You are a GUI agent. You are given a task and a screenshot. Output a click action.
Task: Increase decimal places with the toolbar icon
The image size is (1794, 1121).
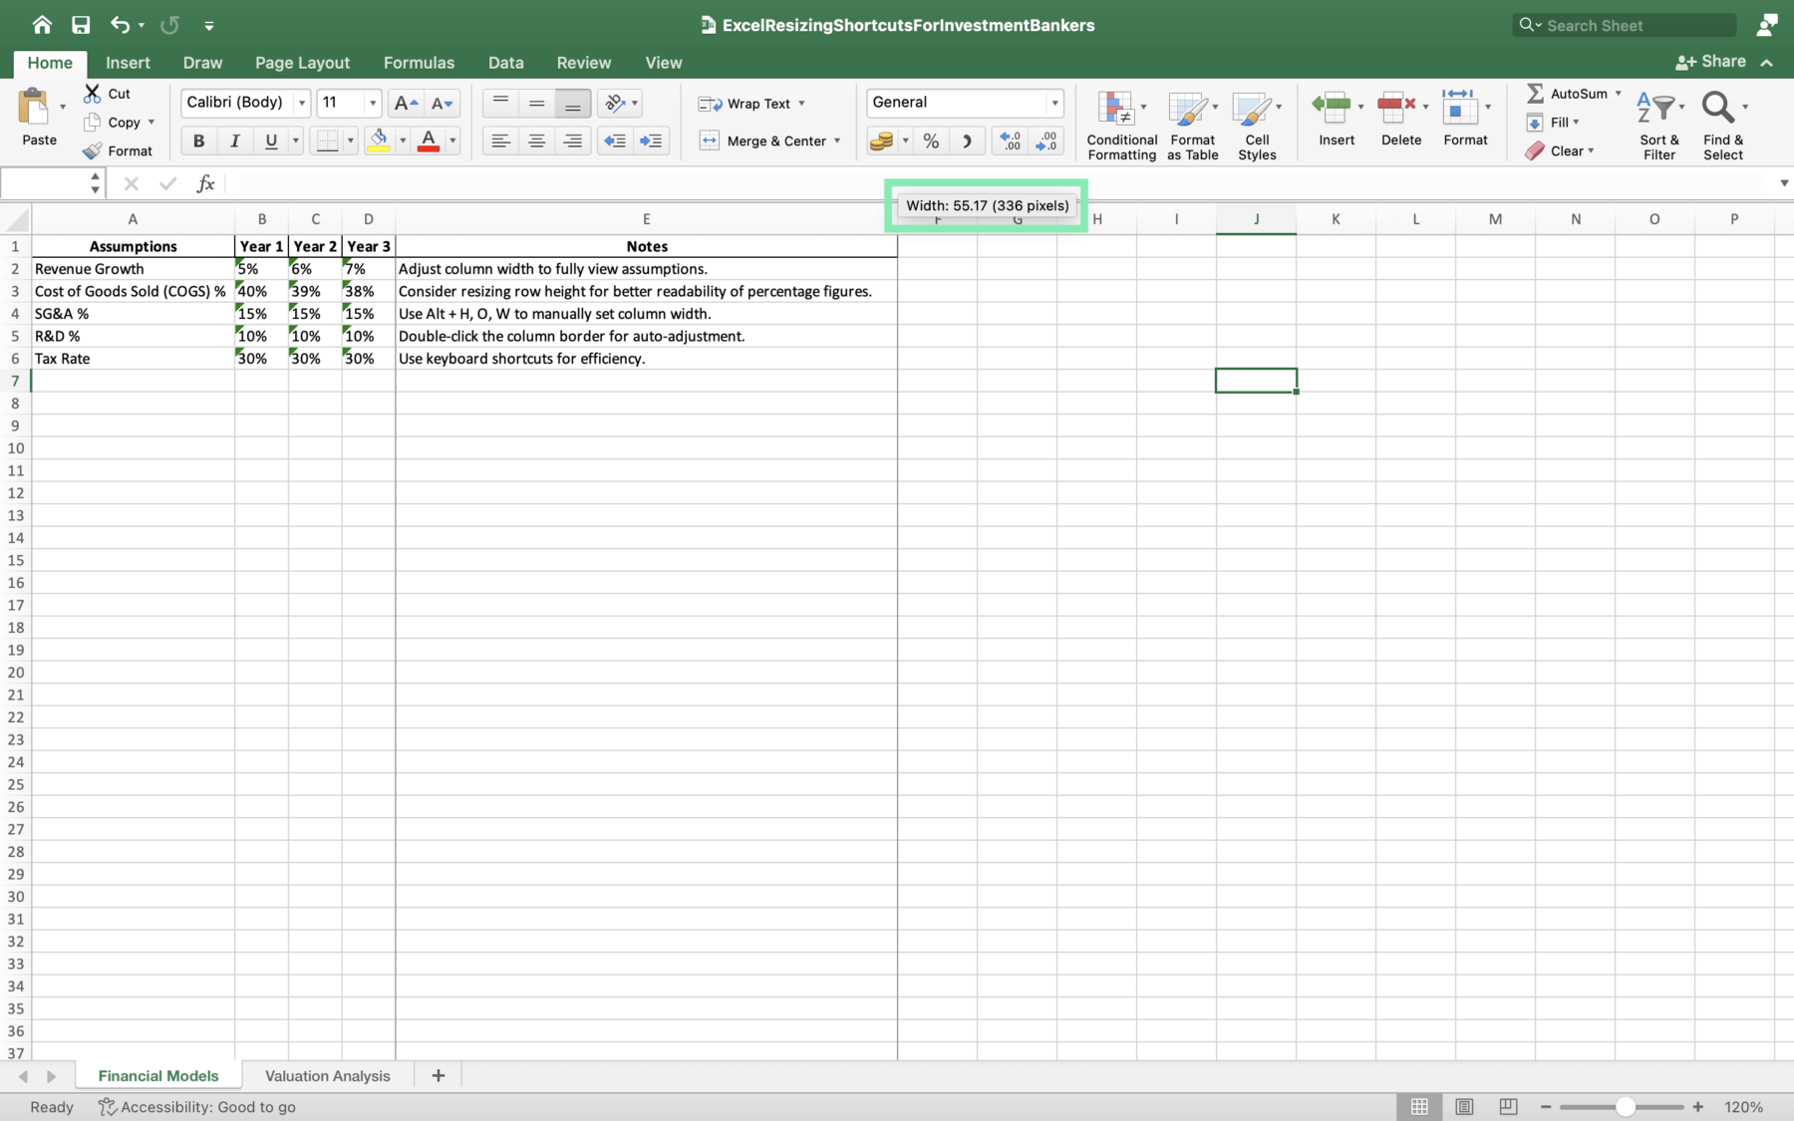point(1011,140)
